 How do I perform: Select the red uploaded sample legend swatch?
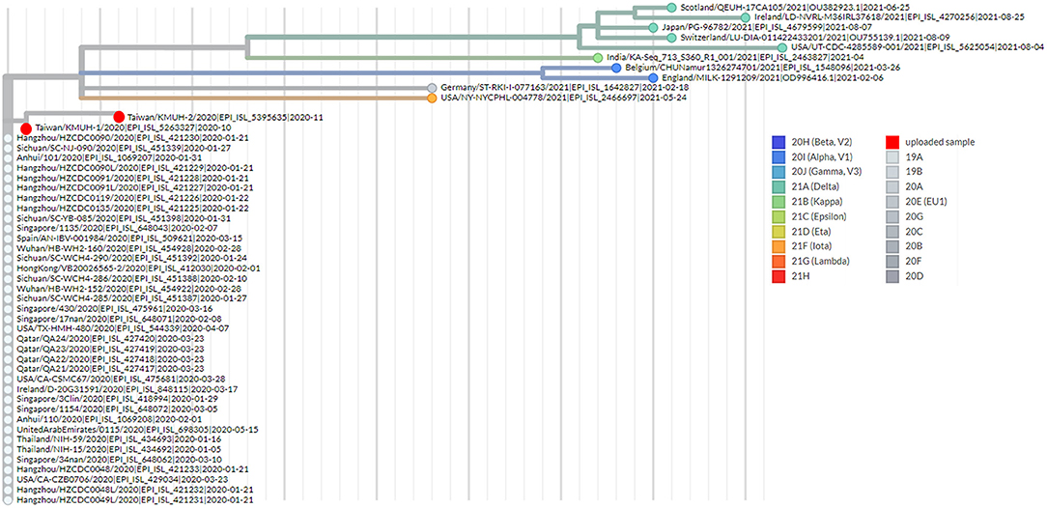pos(892,142)
